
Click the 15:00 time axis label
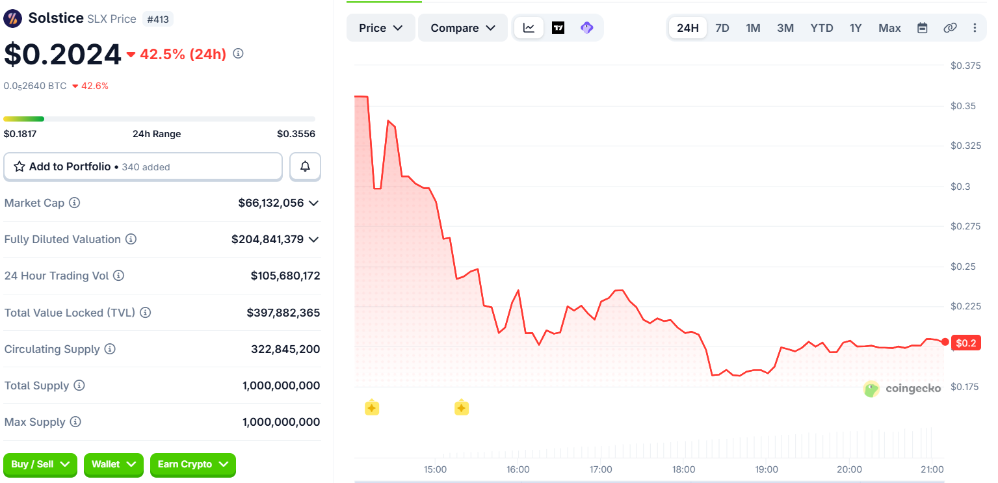click(x=435, y=469)
